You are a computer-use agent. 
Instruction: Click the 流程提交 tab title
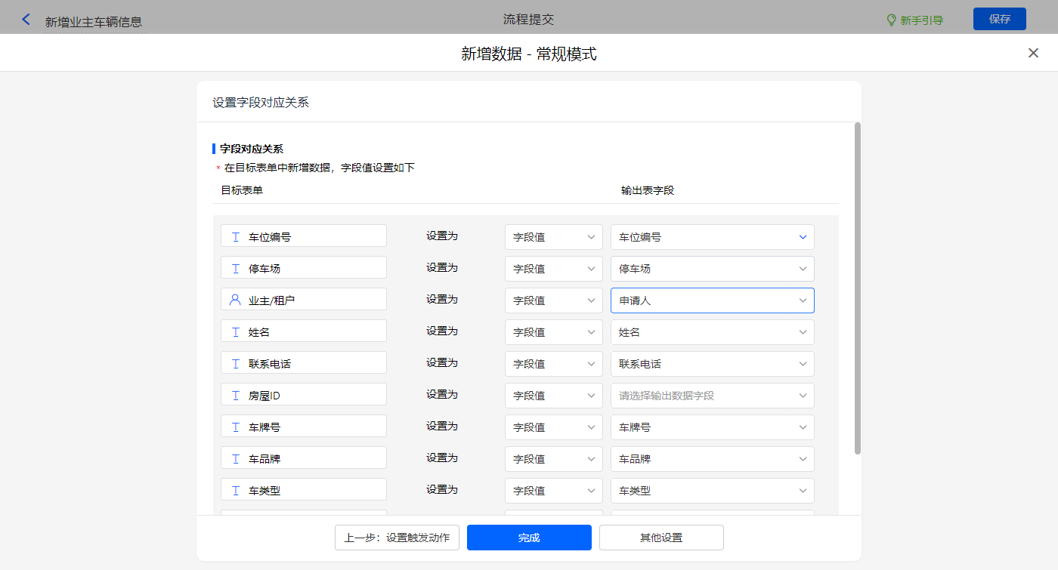click(528, 20)
